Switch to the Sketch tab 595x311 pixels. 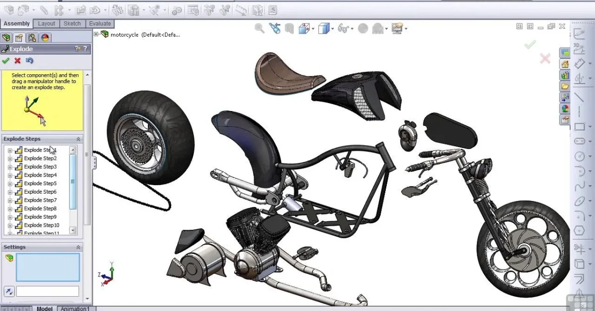coord(72,24)
